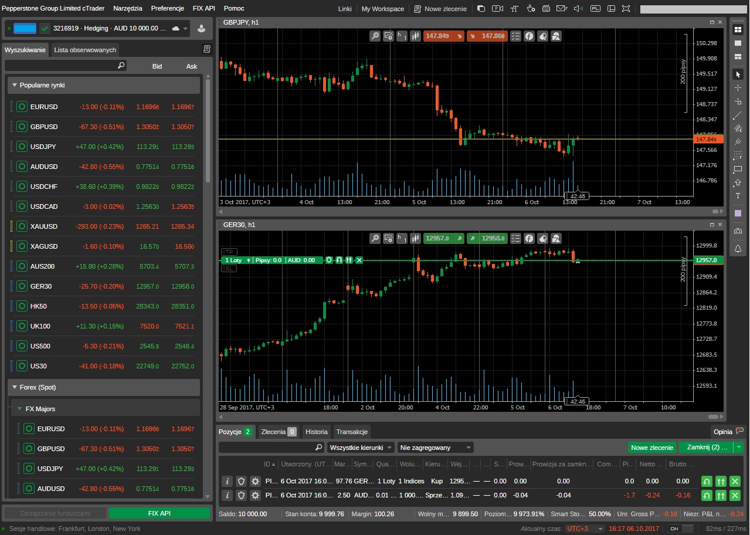The height and width of the screenshot is (535, 750).
Task: Switch to the Historia tab
Action: [316, 432]
